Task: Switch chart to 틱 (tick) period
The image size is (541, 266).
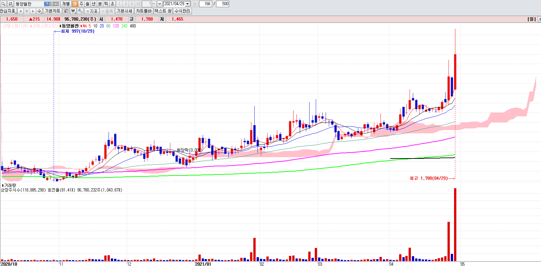Action: (x=106, y=4)
